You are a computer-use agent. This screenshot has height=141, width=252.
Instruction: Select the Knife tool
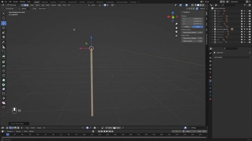pos(4,76)
